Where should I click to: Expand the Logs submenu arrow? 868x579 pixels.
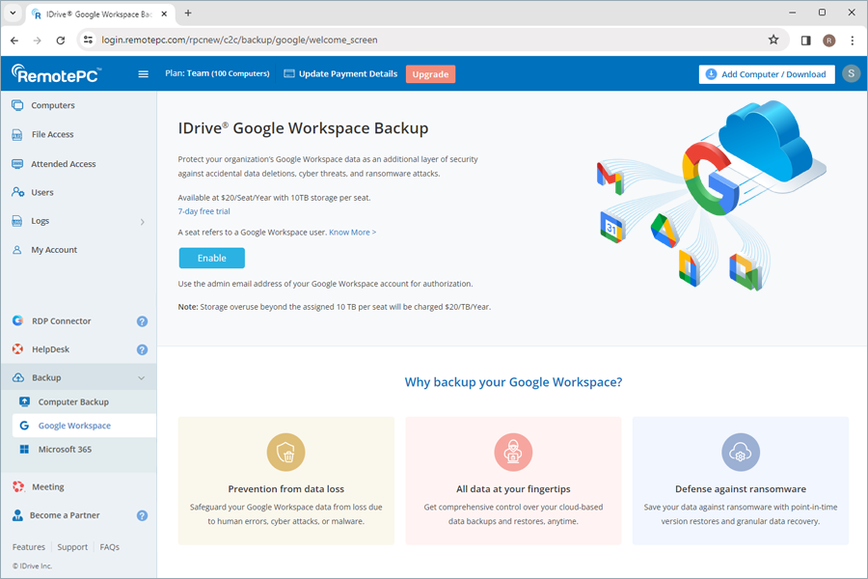pos(142,222)
